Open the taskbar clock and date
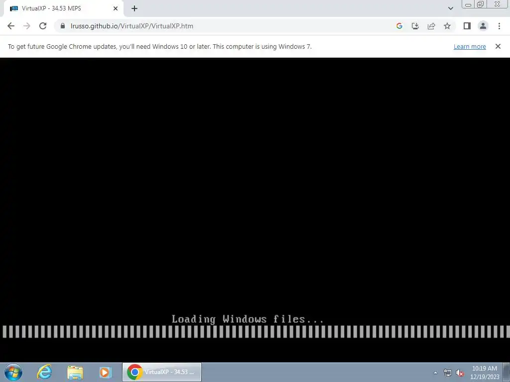The image size is (510, 382). 484,373
